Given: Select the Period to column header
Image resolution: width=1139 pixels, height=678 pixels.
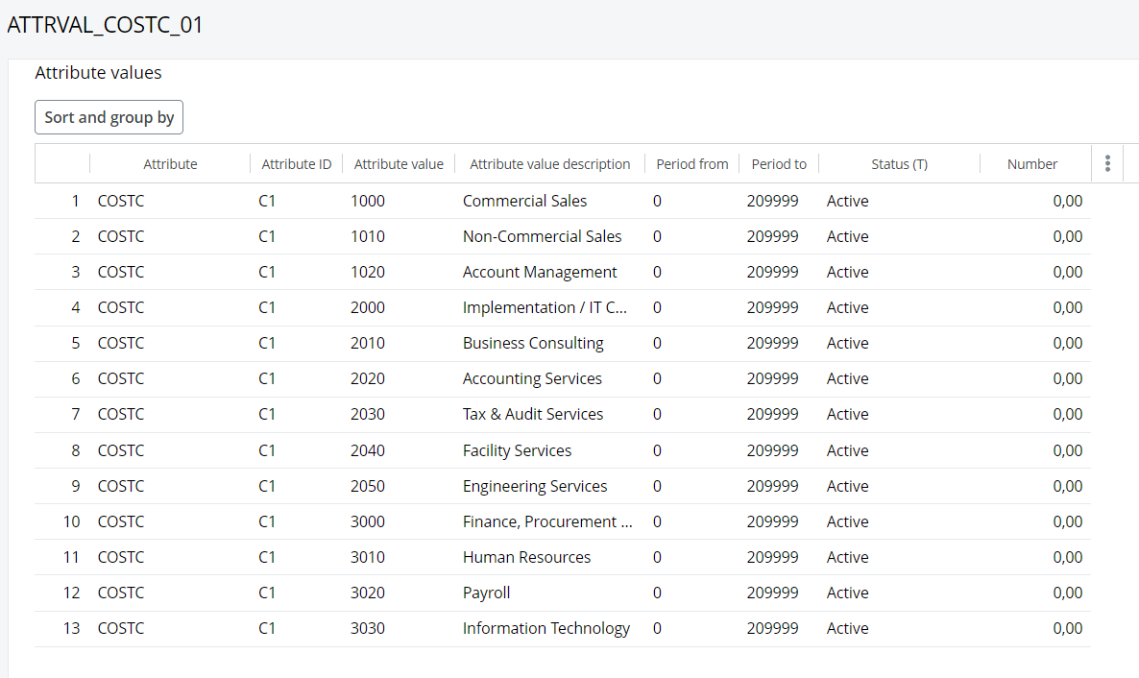Looking at the screenshot, I should (x=779, y=164).
